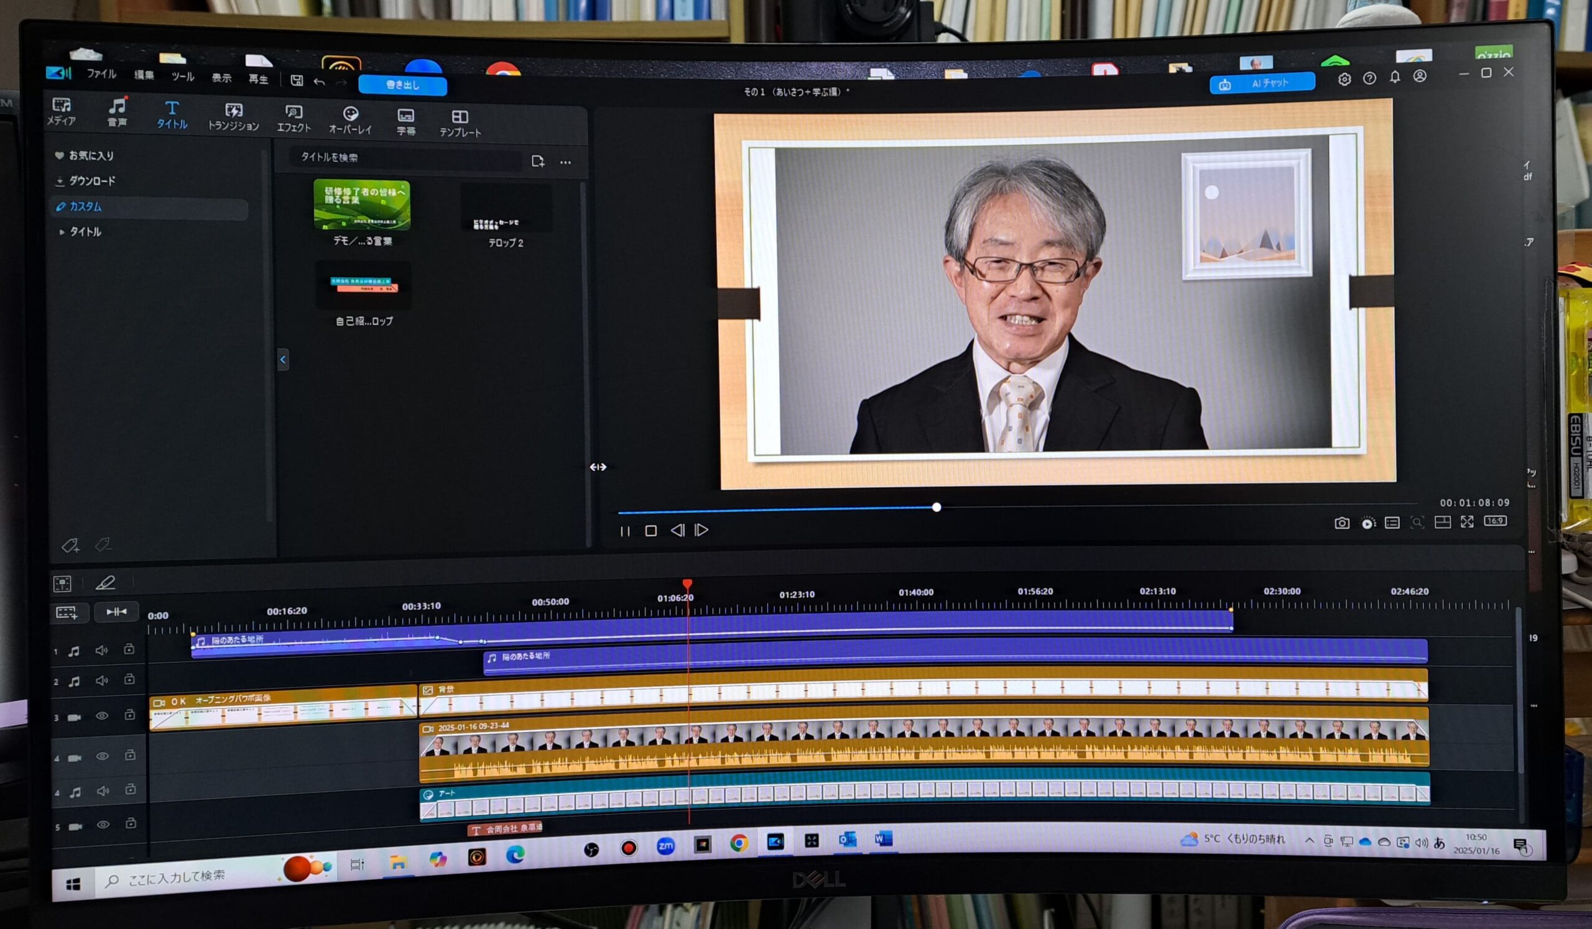Viewport: 1592px width, 929px height.
Task: Open the ツール menu
Action: [x=183, y=76]
